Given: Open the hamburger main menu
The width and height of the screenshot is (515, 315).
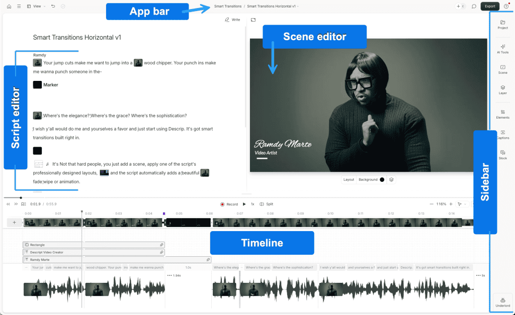Looking at the screenshot, I should tap(19, 7).
